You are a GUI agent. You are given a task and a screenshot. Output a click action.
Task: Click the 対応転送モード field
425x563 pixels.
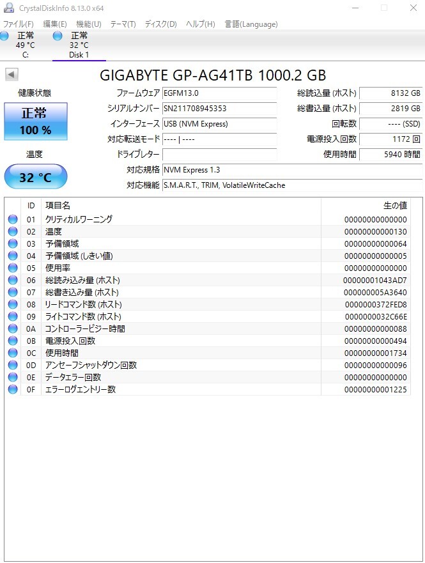[x=219, y=139]
